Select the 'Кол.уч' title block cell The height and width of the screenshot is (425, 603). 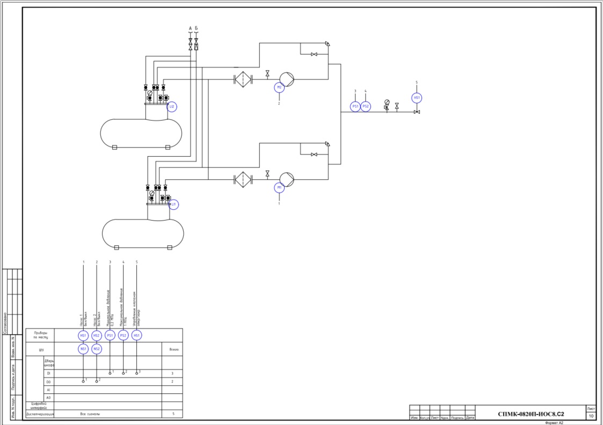pos(425,417)
